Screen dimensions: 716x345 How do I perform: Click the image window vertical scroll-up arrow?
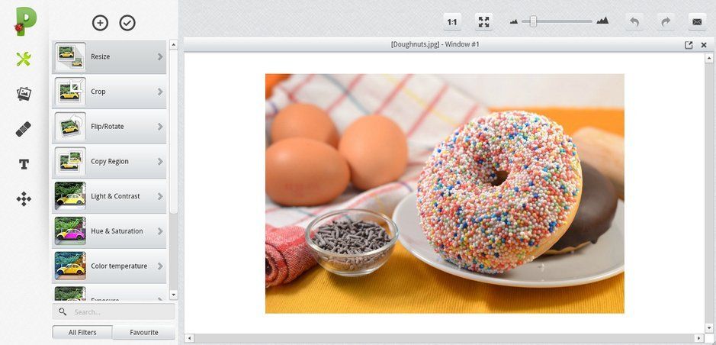pyautogui.click(x=708, y=57)
